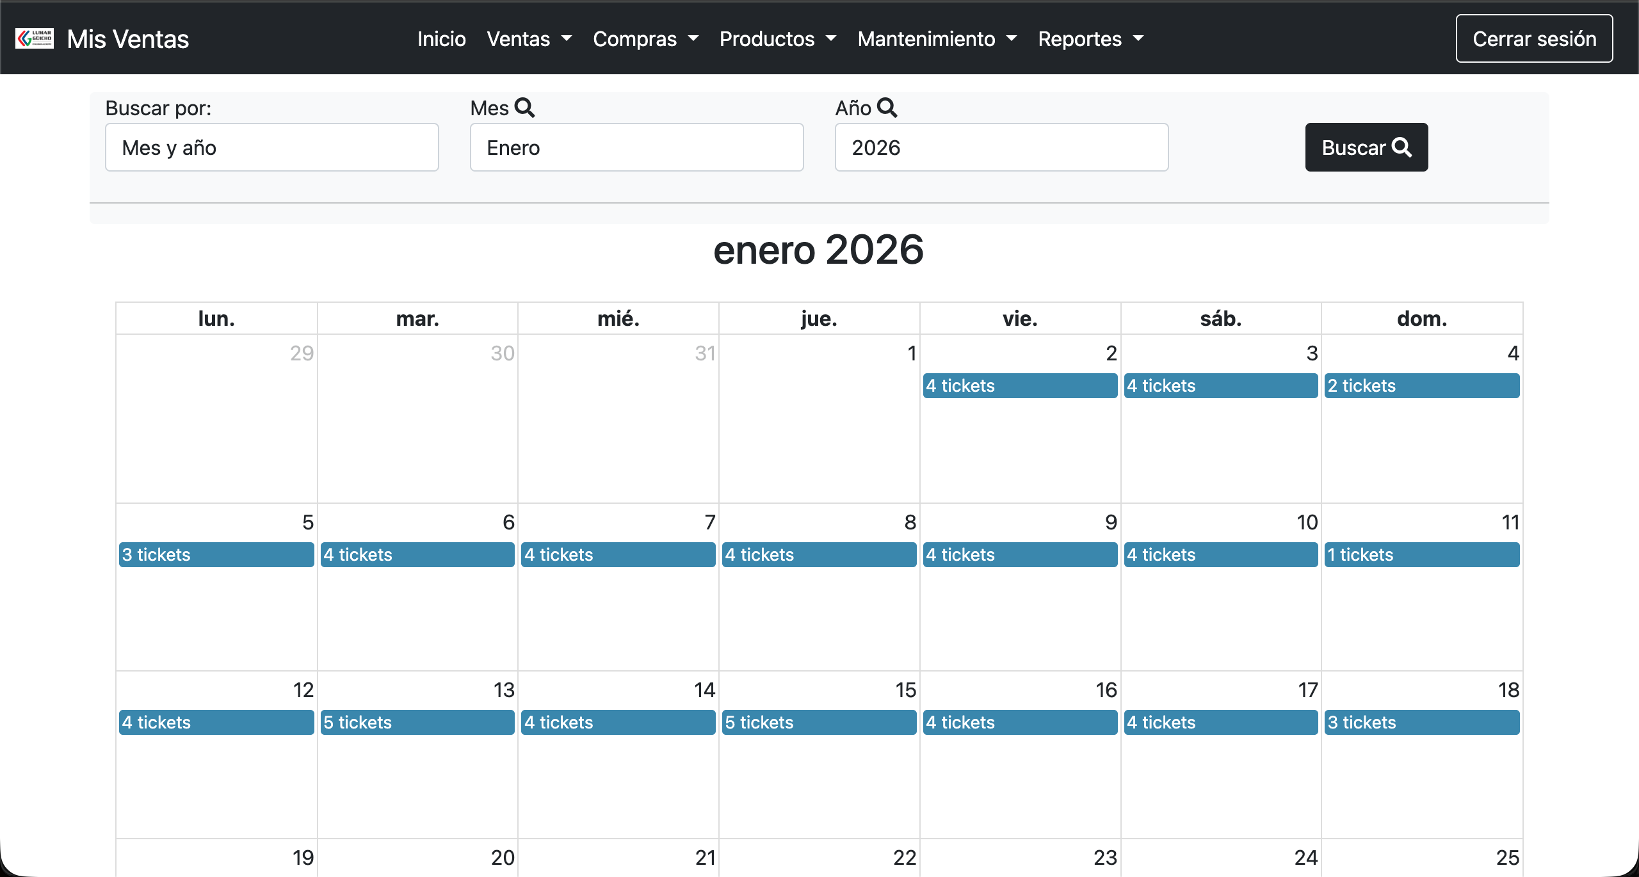Screen dimensions: 1639x877
Task: Open the Reportes menu
Action: pyautogui.click(x=1090, y=39)
